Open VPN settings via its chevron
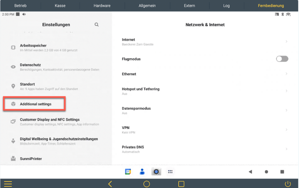Viewport: 299px width, 188px height. (286, 130)
